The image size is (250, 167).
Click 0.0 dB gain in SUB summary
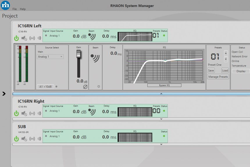pos(80,137)
